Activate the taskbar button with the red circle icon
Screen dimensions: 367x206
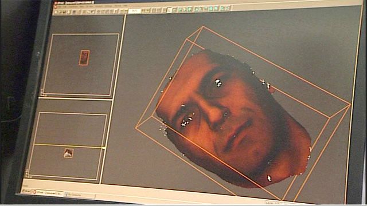coord(48,193)
